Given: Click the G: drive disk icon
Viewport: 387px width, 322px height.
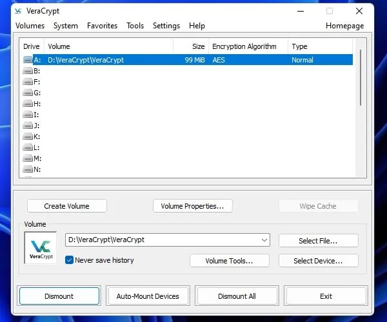Looking at the screenshot, I should [28, 93].
